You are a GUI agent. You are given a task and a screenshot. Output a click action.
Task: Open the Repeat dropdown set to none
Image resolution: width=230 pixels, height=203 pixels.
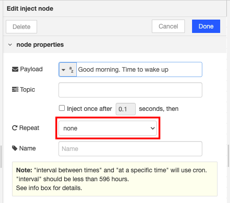[108, 128]
